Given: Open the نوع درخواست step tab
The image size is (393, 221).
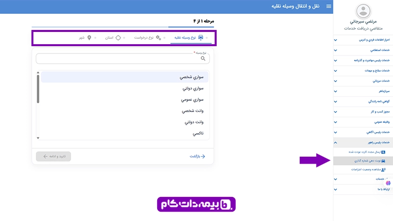Looking at the screenshot, I should [144, 37].
